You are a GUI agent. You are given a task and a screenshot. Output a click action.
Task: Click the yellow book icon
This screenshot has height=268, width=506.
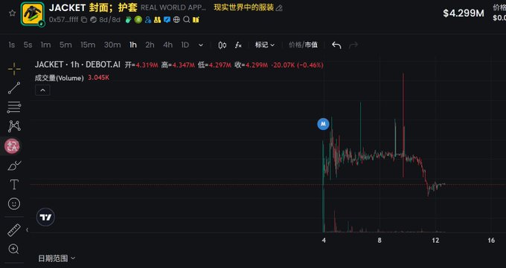click(x=196, y=19)
